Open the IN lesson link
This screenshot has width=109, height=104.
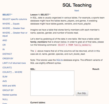pyautogui.click(x=4, y=50)
